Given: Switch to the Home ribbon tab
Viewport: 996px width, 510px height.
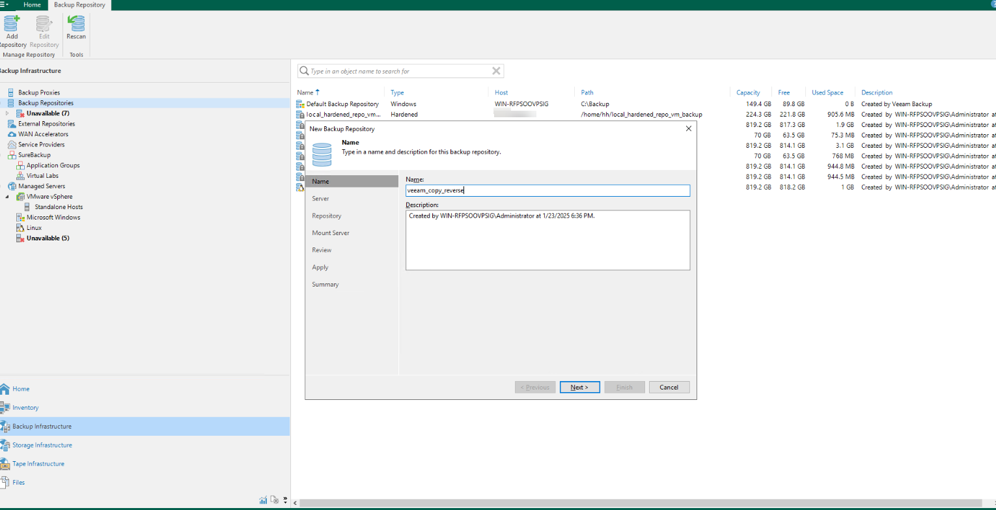Looking at the screenshot, I should (x=32, y=5).
